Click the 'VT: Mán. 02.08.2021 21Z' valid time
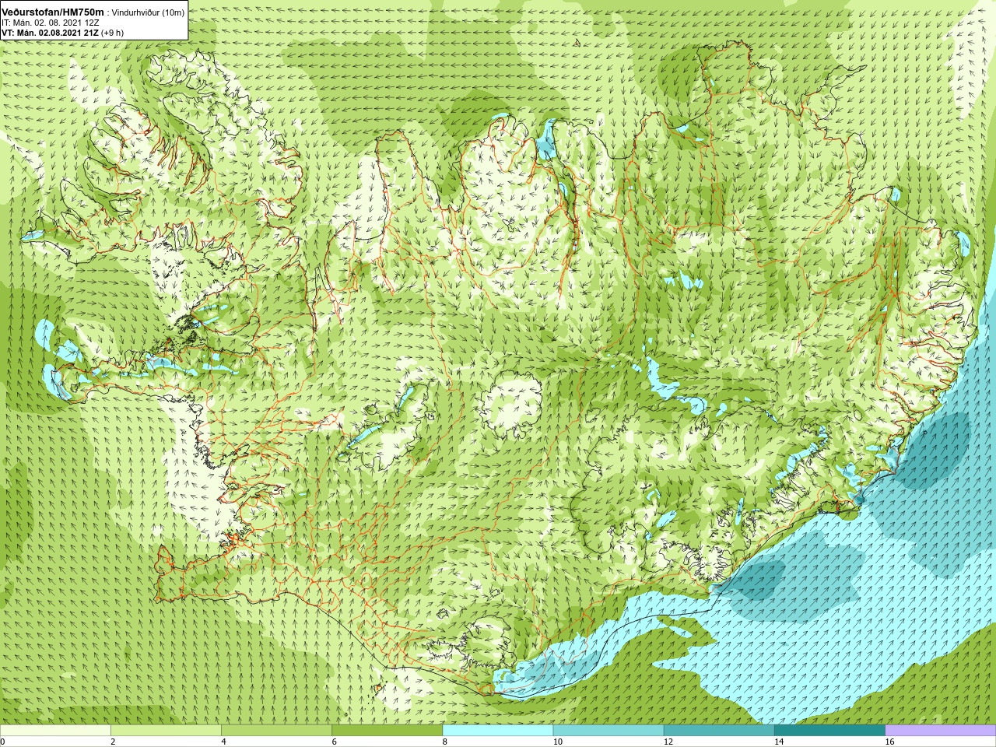The height and width of the screenshot is (747, 996). [x=51, y=33]
